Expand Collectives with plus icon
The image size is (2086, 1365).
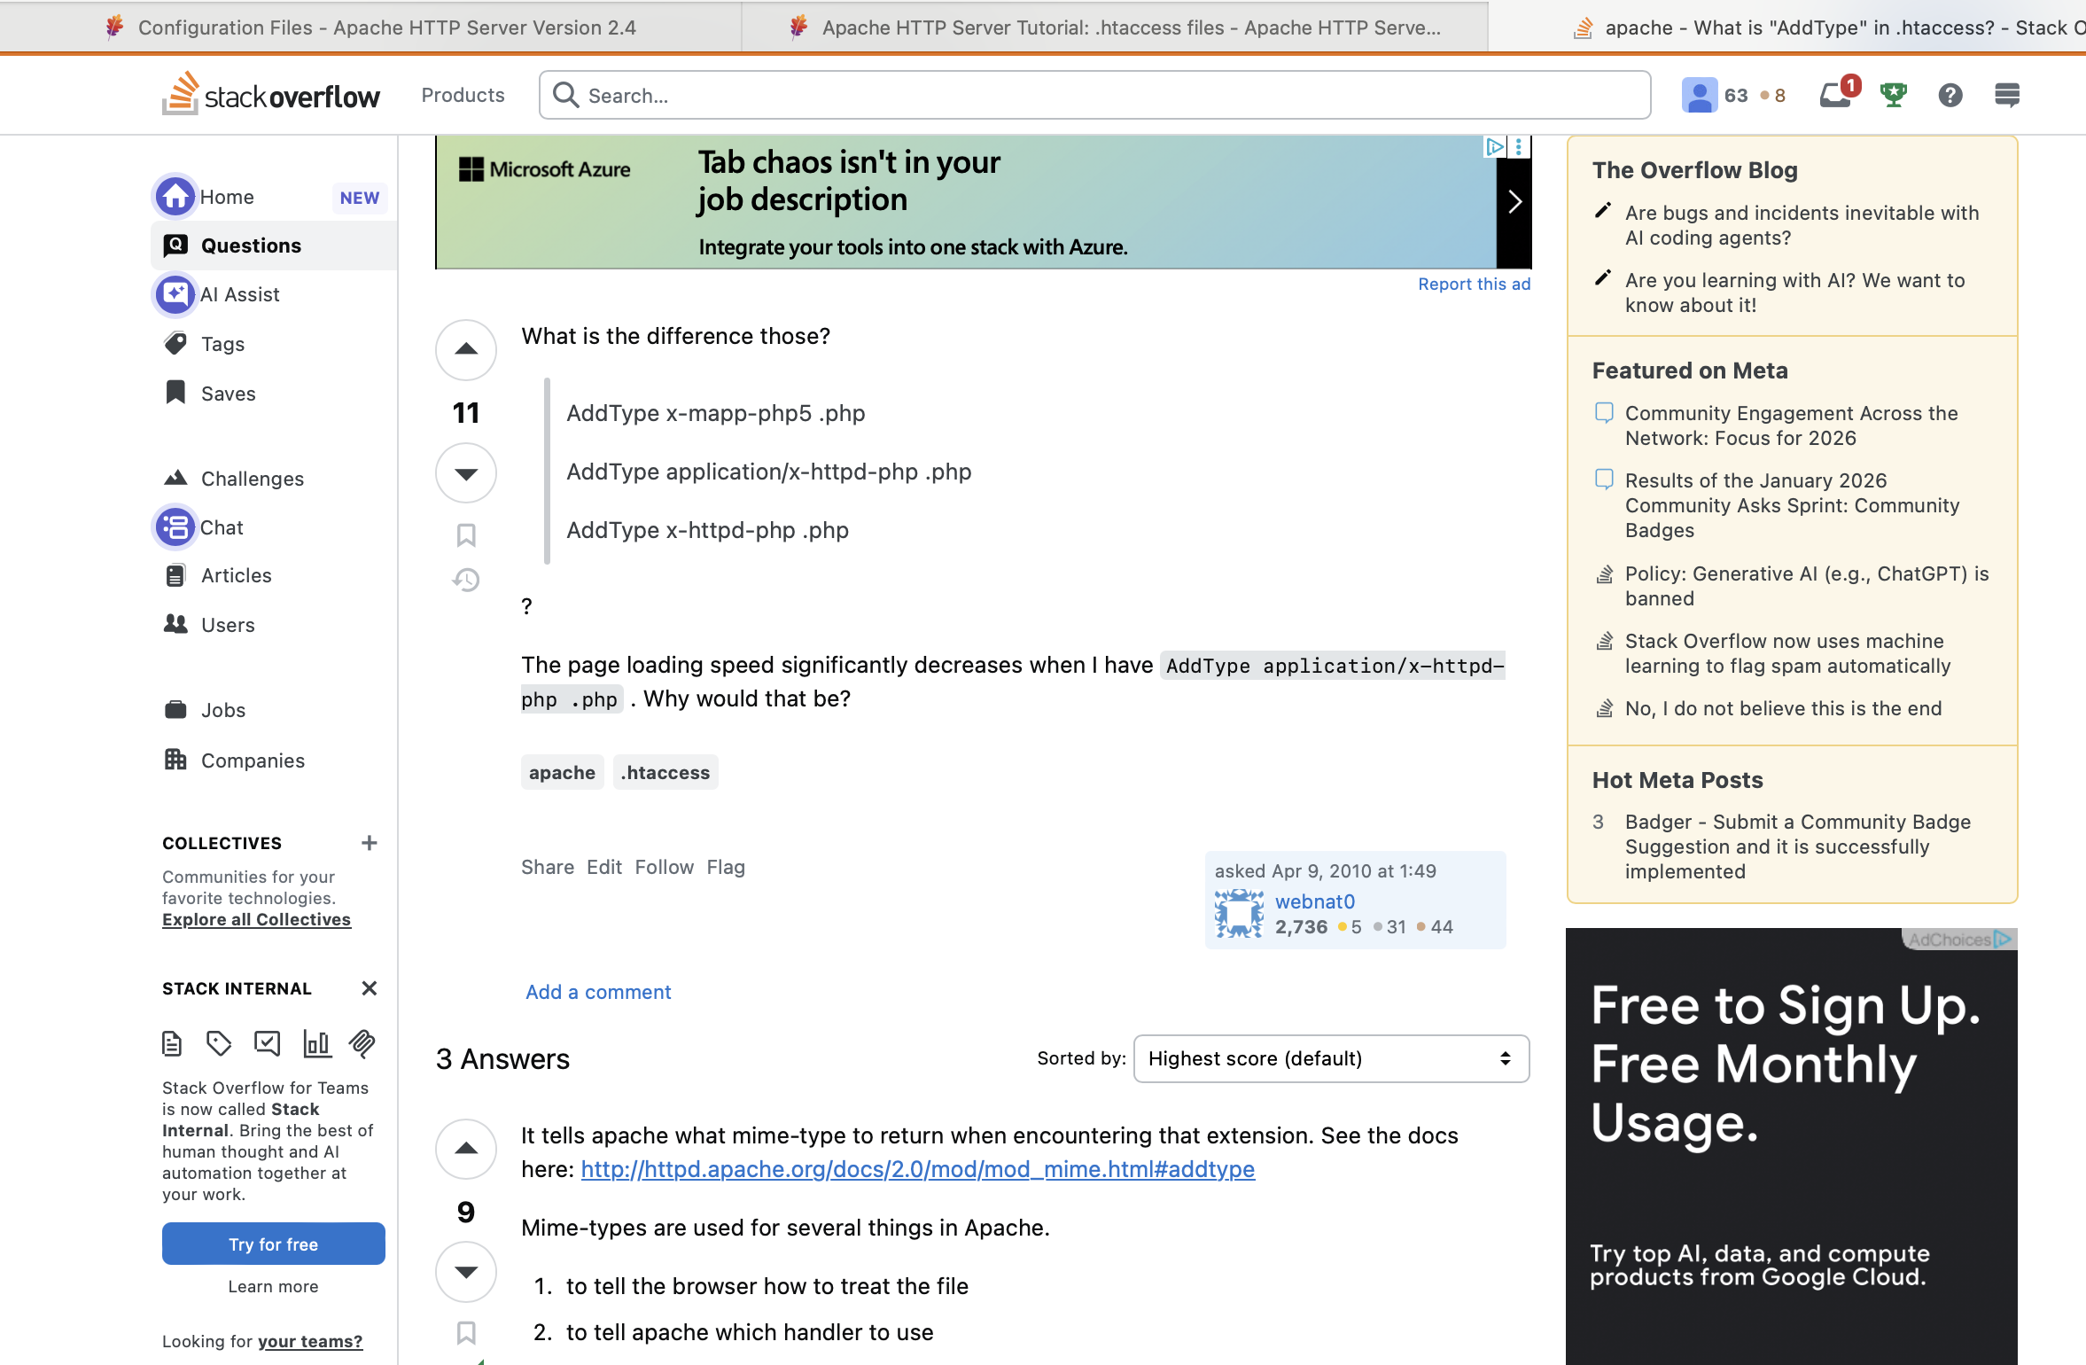coord(370,843)
